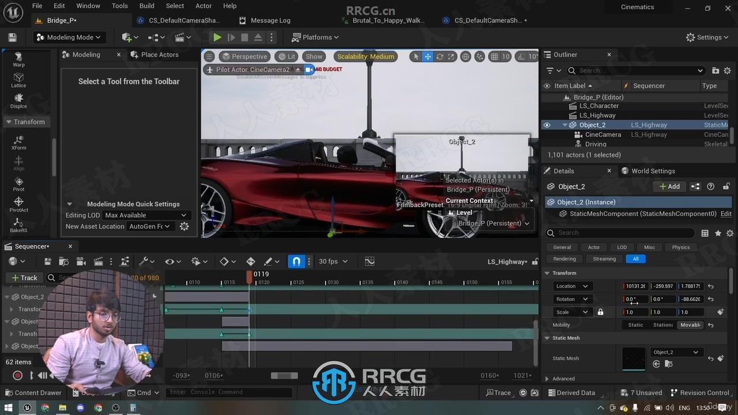Select the Lattice deform tool

(18, 80)
